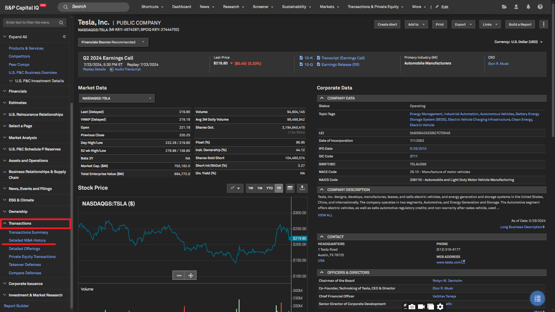Open the Financials Source dropdown
555x312 pixels.
click(x=113, y=42)
